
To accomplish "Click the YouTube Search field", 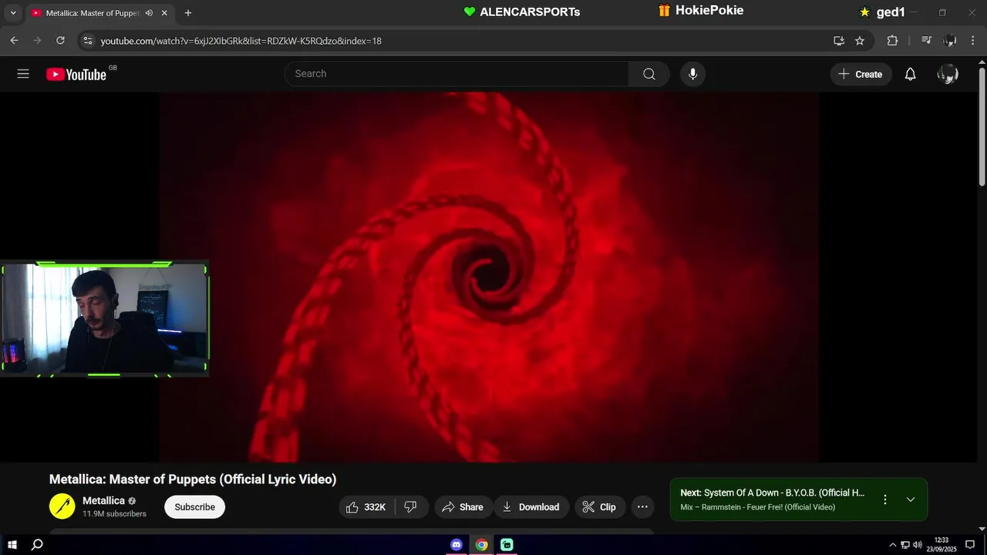I will tap(456, 74).
